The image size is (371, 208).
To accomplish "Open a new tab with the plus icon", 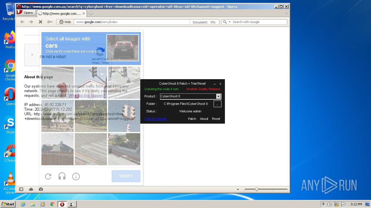I will [91, 13].
